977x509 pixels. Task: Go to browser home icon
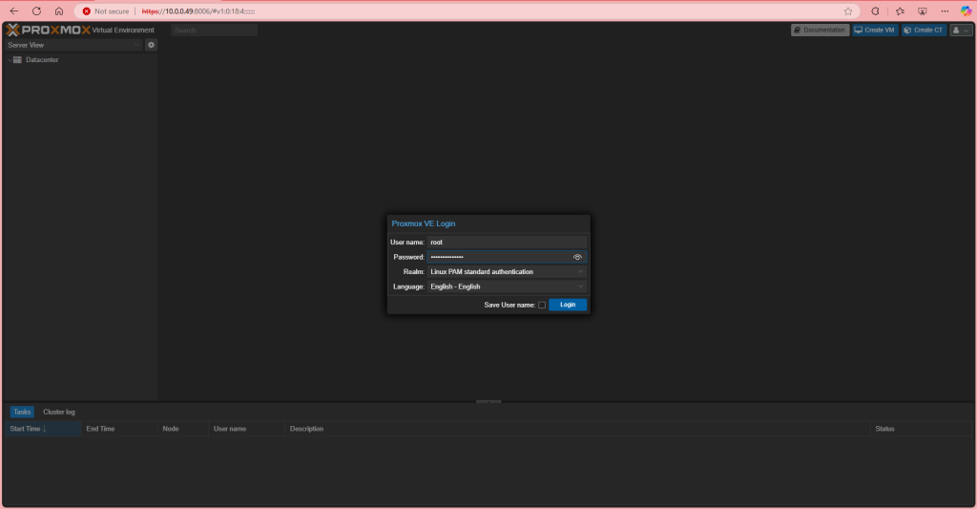click(x=59, y=11)
